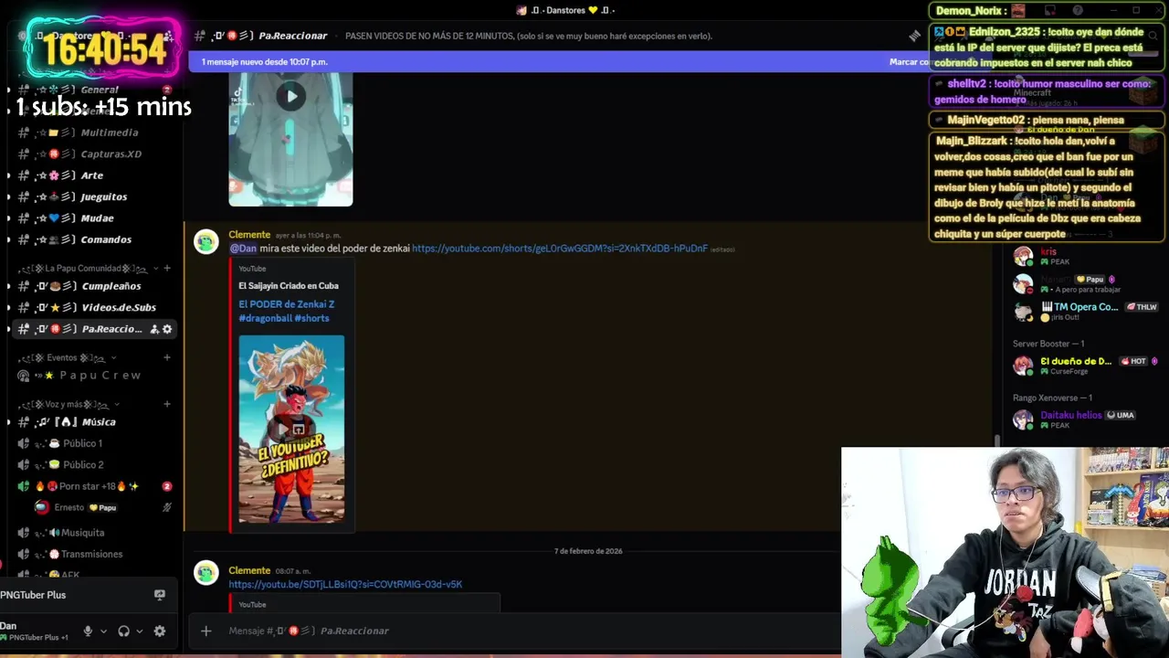Image resolution: width=1169 pixels, height=658 pixels.
Task: Open the threads icon in channel header
Action: [914, 36]
